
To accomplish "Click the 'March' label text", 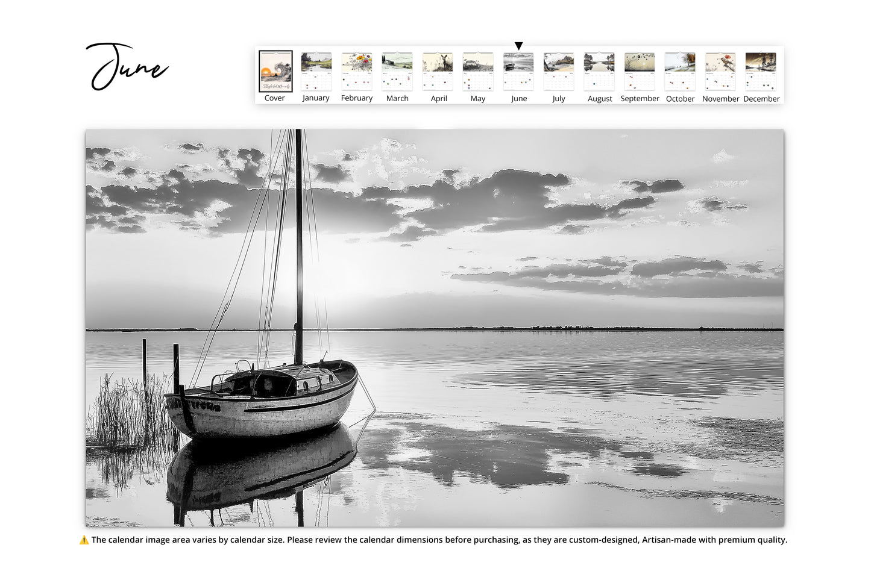I will pos(397,98).
